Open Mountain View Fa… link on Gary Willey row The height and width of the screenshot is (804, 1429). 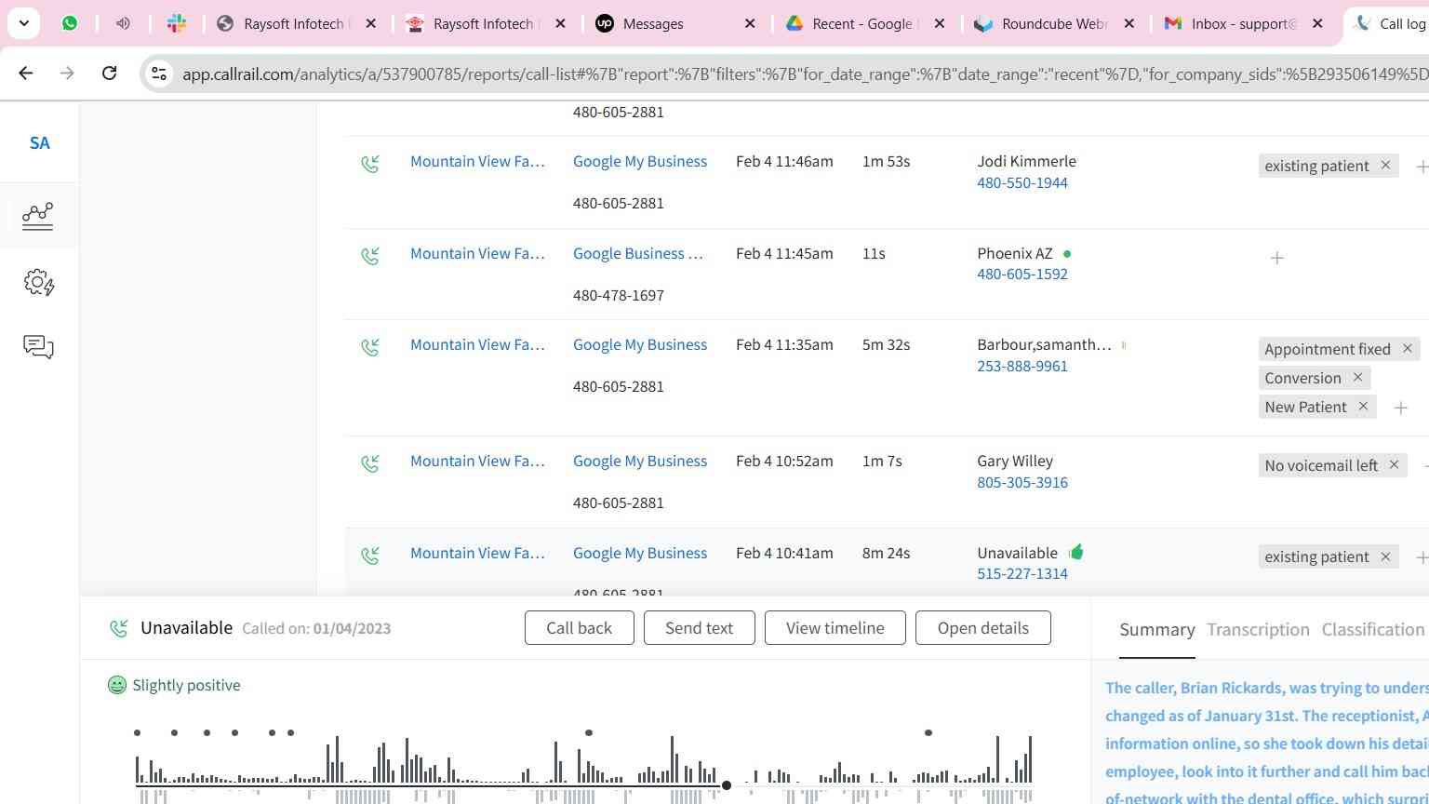pos(477,461)
